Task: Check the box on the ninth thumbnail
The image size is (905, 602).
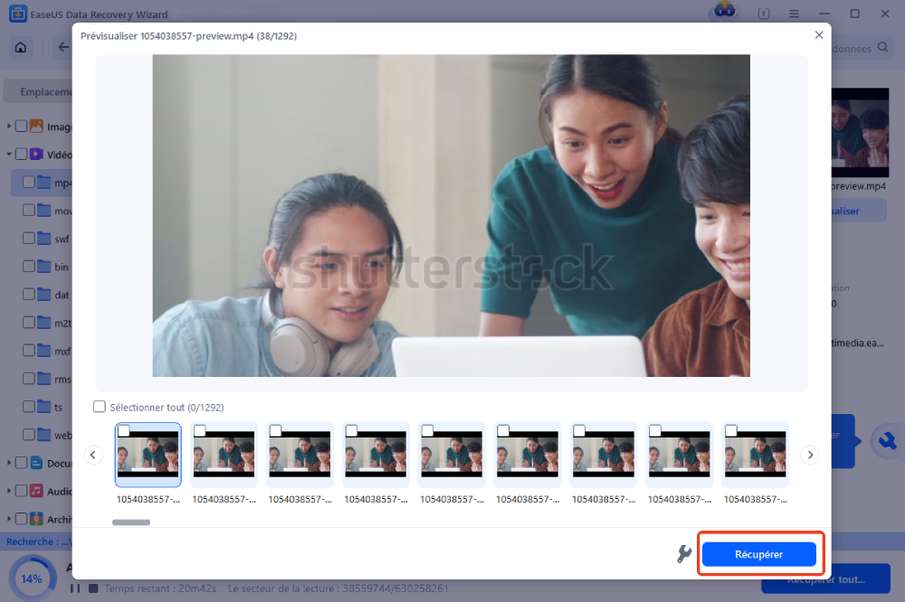Action: [x=730, y=431]
